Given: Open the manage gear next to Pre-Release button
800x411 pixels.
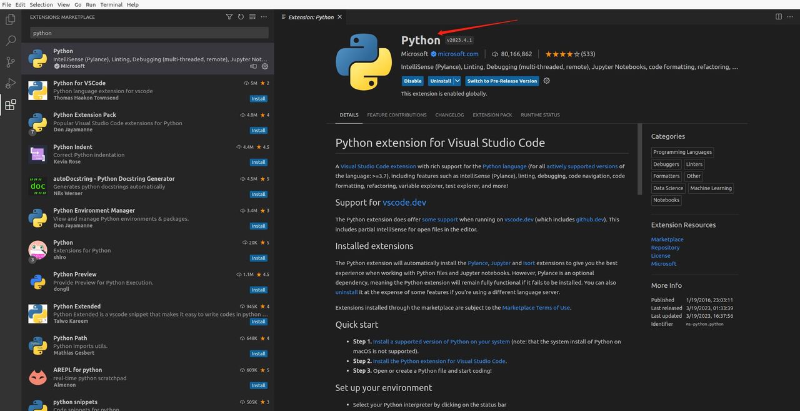Looking at the screenshot, I should [547, 81].
